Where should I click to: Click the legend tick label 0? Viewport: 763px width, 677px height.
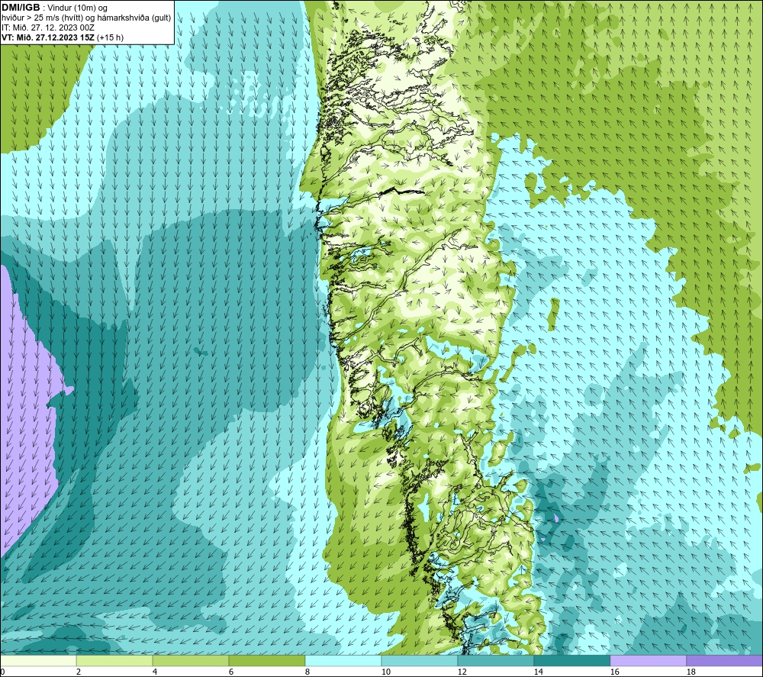tap(3, 672)
